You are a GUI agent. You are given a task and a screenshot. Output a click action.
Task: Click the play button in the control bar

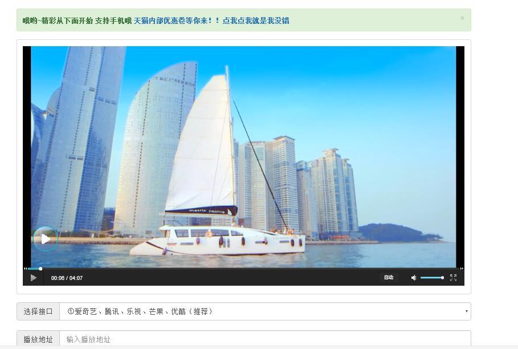click(34, 278)
